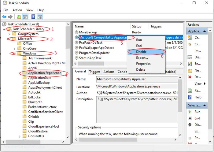Select the Bluetooth folder
This screenshot has width=214, height=152.
pos(35,102)
